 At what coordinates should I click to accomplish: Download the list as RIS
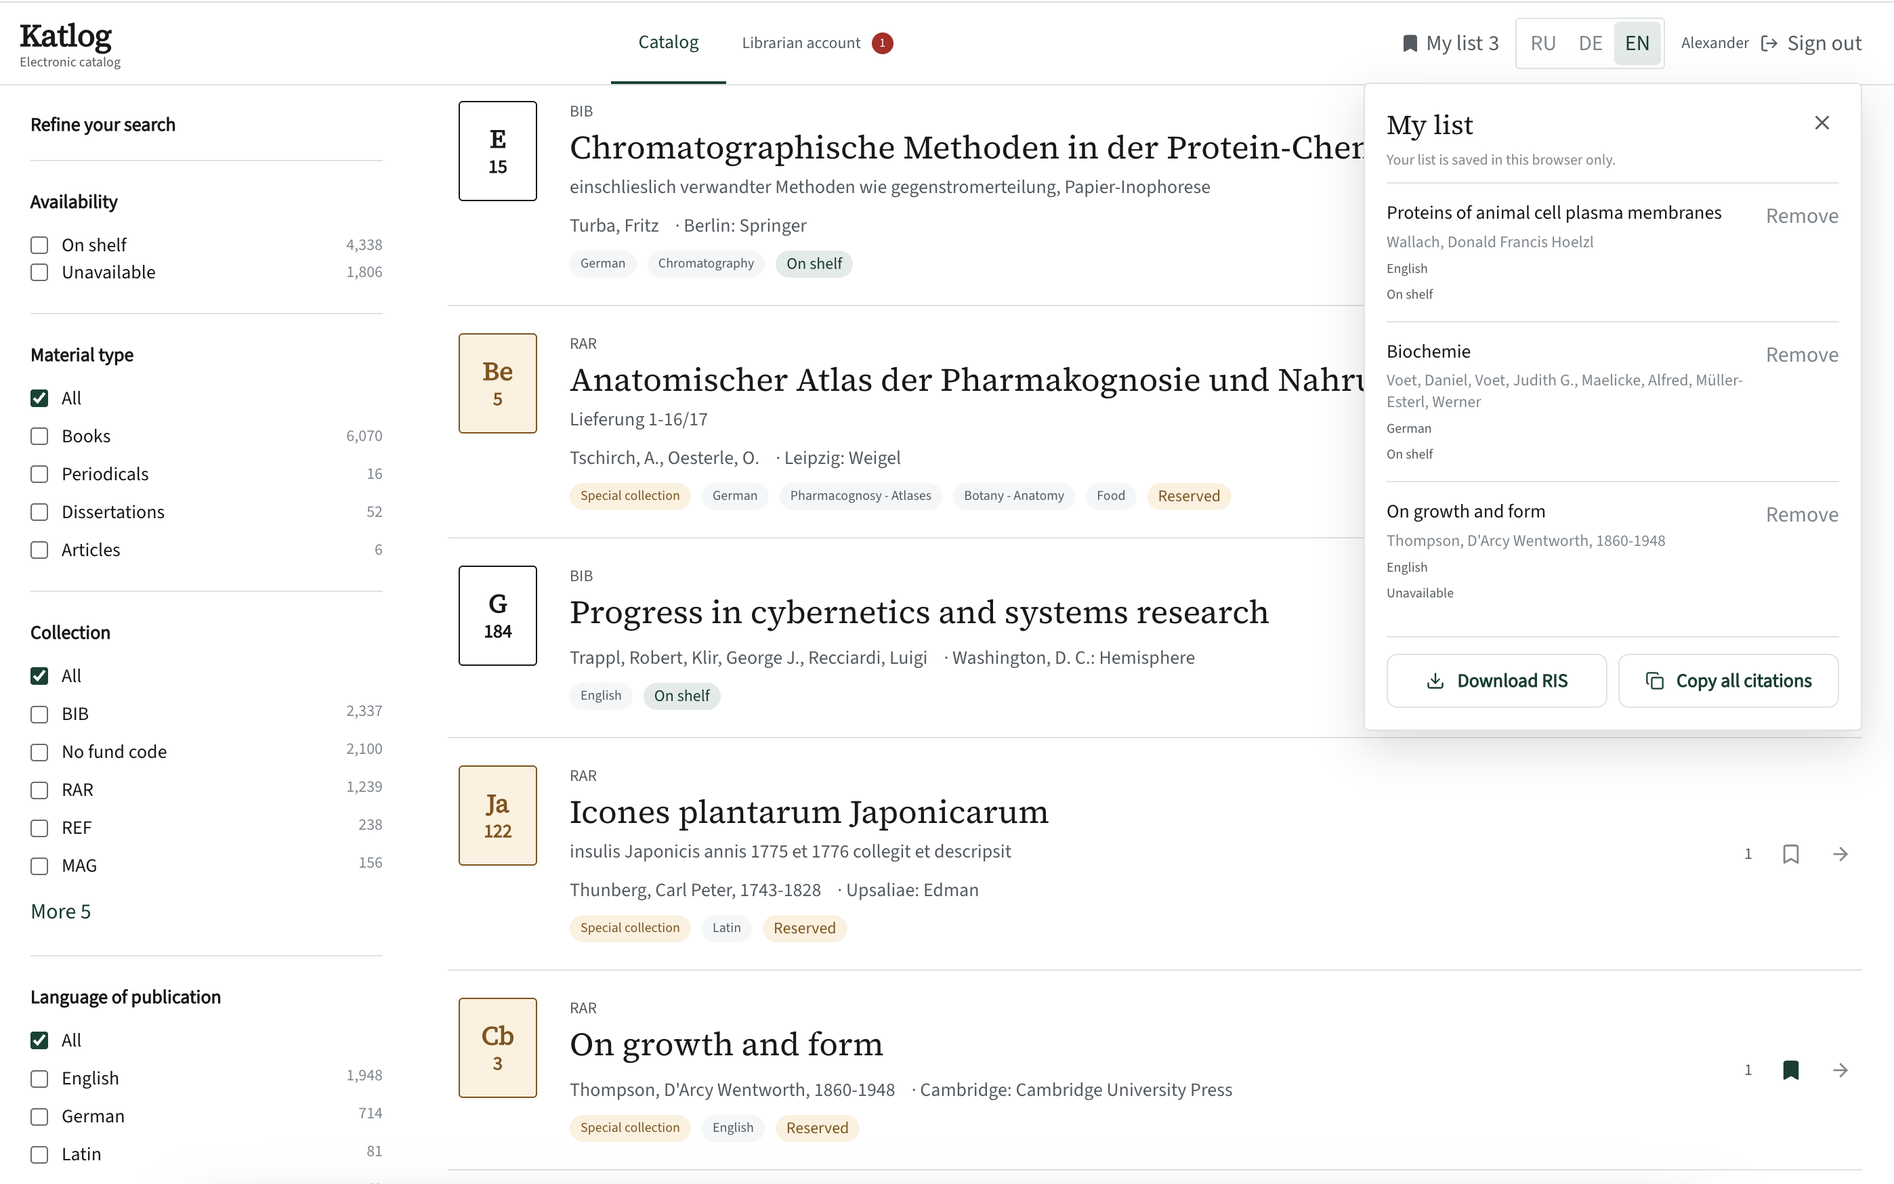(1496, 681)
